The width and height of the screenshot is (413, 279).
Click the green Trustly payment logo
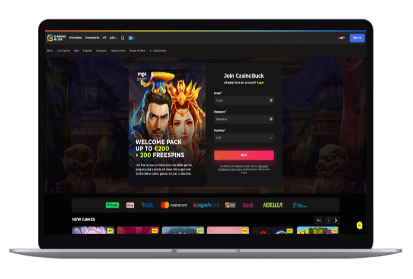pyautogui.click(x=113, y=205)
